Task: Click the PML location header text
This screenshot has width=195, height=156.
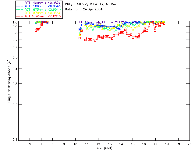Action: [90, 4]
